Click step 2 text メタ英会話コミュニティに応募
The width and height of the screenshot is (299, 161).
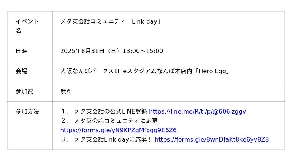(115, 121)
